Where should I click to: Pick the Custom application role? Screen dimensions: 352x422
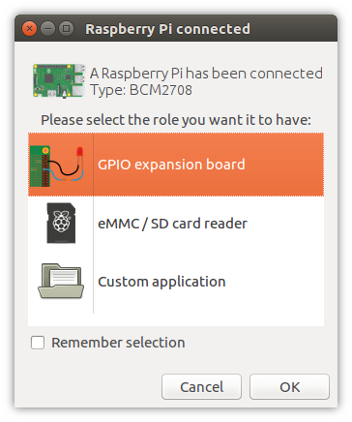coord(176,282)
